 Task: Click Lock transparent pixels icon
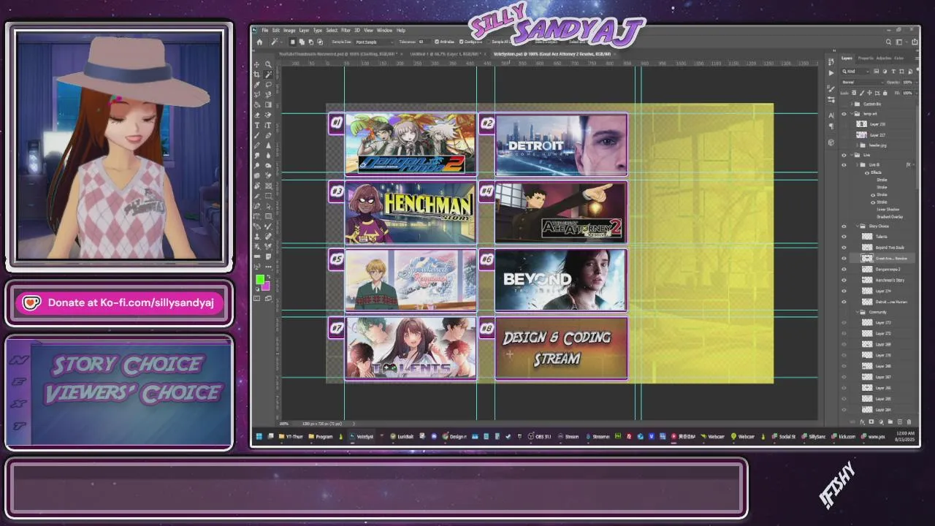tap(853, 93)
